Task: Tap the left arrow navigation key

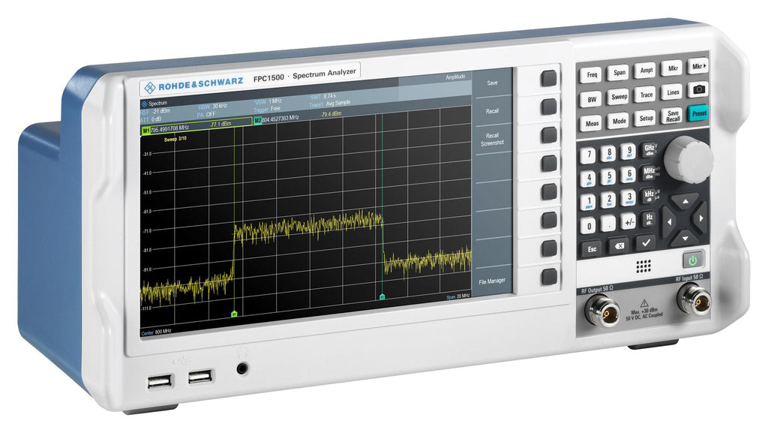Action: 670,221
